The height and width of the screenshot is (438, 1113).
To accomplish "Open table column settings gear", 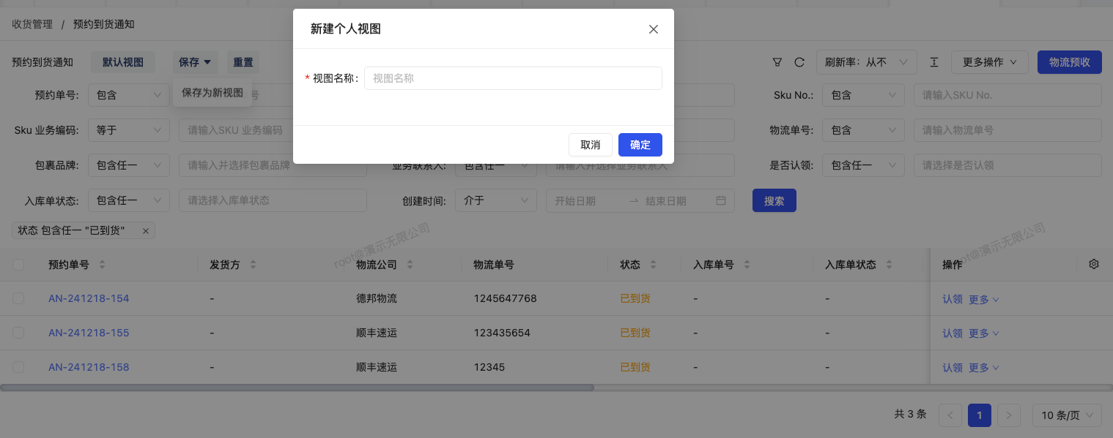I will [x=1094, y=264].
